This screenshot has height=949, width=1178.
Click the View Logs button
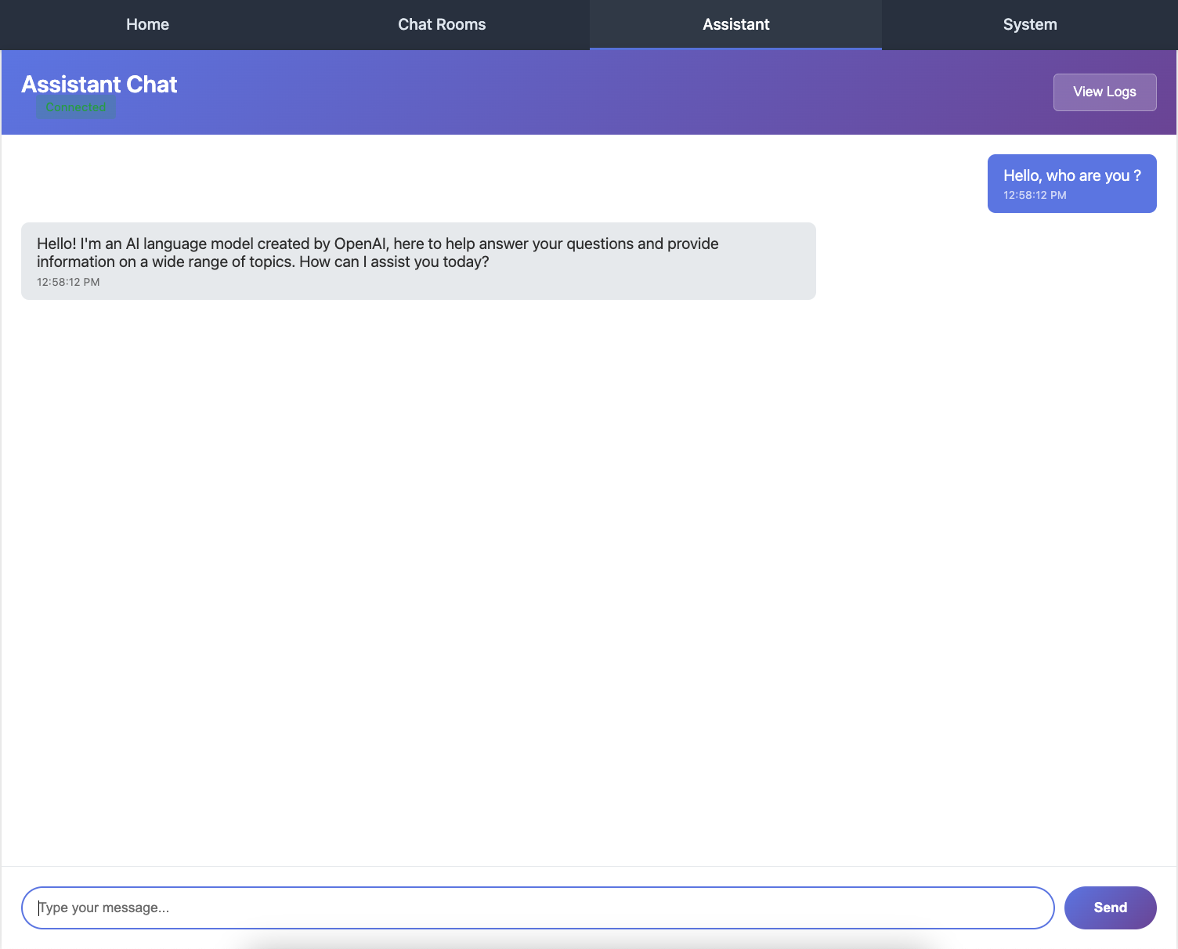click(x=1104, y=92)
